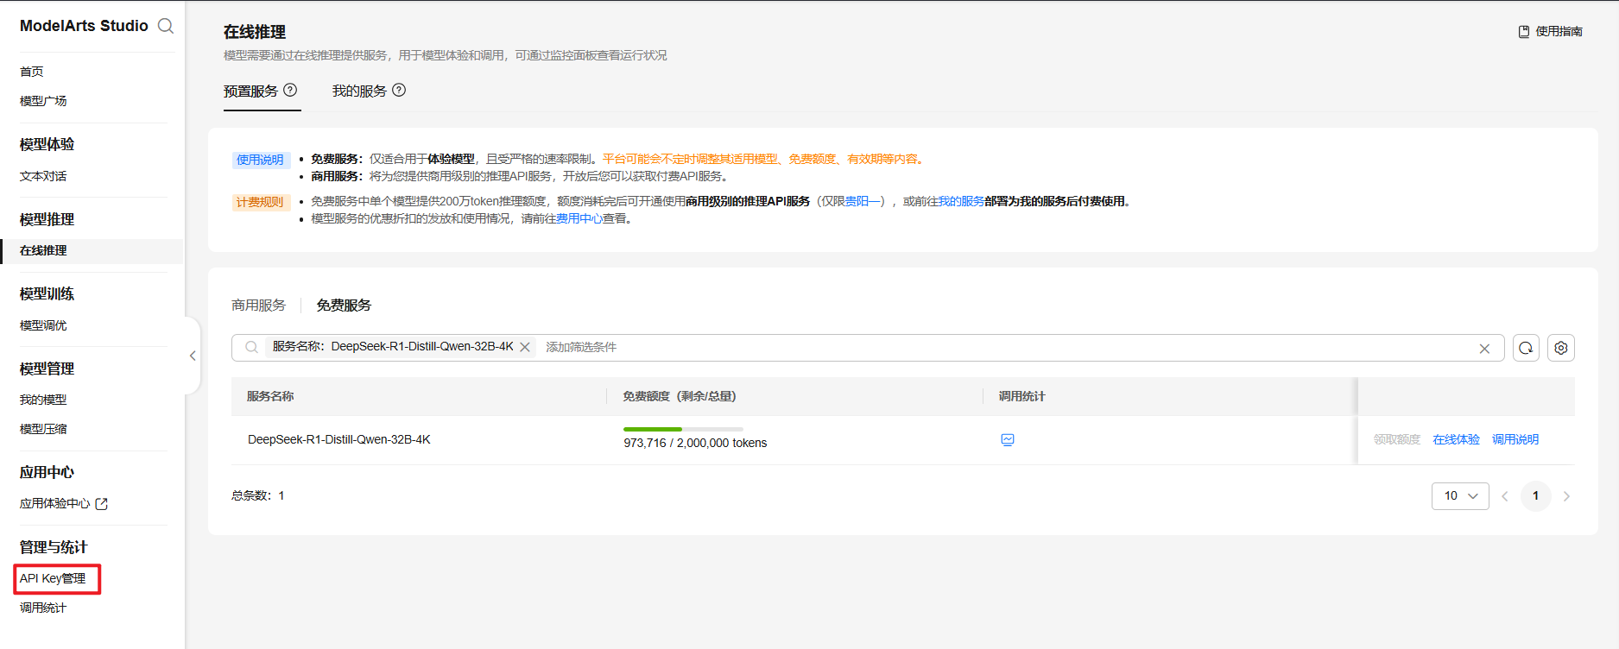Select the 免费服务 sub-tab
Image resolution: width=1619 pixels, height=649 pixels.
[x=344, y=306]
